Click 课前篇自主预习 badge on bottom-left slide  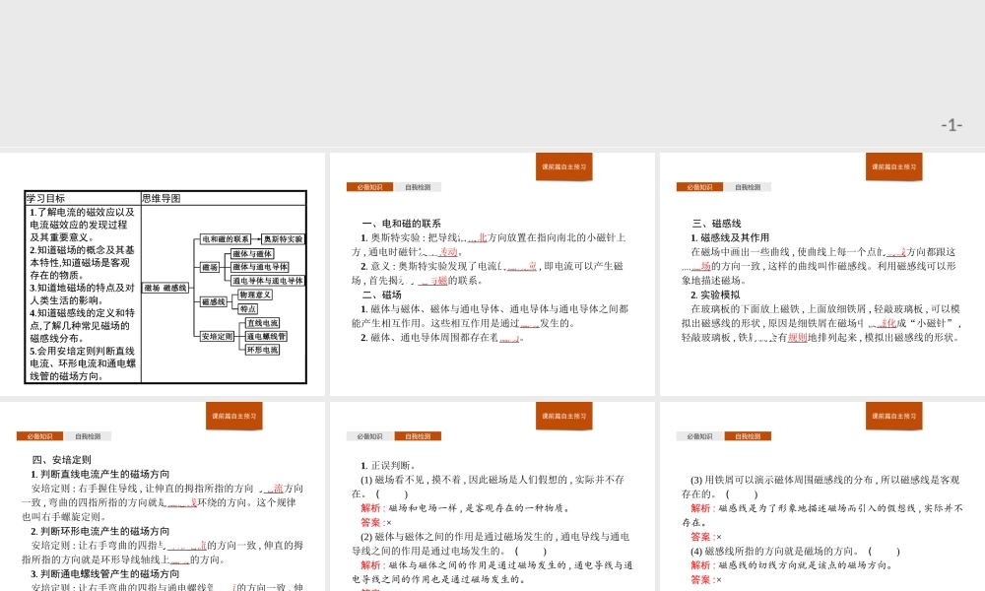click(233, 416)
